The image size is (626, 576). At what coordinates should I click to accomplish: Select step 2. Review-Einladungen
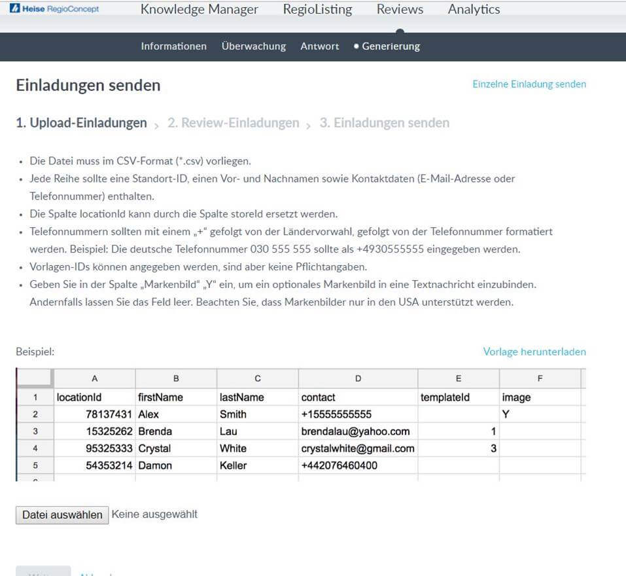[233, 122]
